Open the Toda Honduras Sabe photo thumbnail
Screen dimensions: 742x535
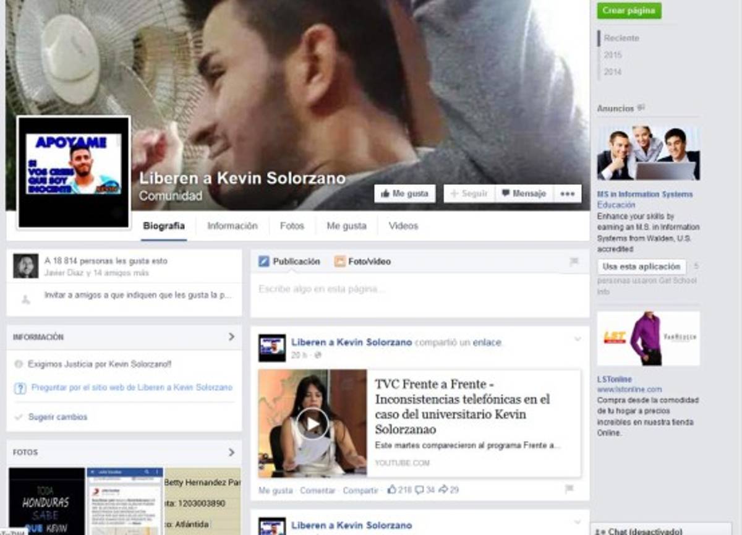pos(46,501)
